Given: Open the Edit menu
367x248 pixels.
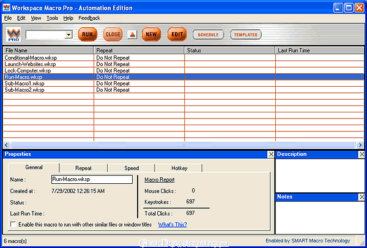Looking at the screenshot, I should 21,18.
